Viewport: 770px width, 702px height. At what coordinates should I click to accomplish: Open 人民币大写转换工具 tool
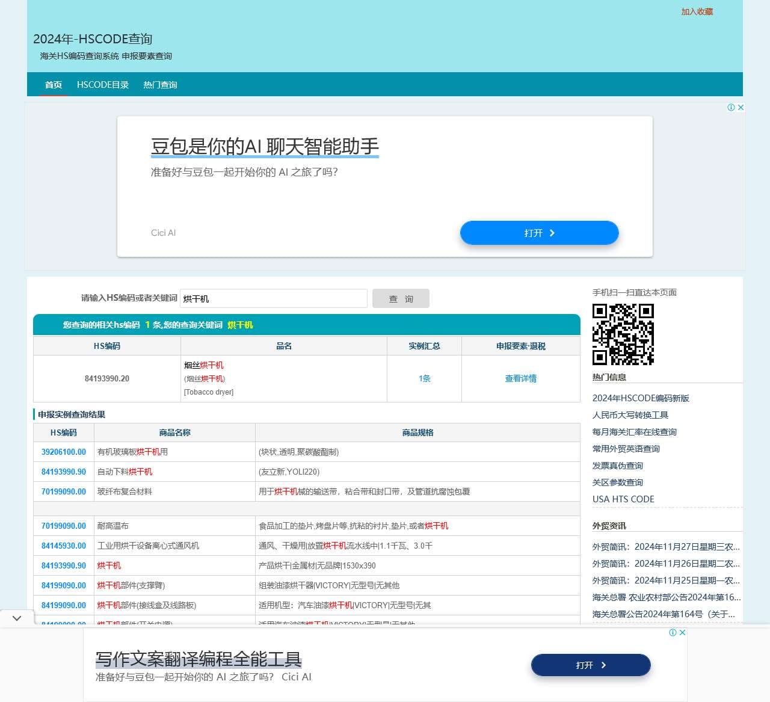click(630, 415)
